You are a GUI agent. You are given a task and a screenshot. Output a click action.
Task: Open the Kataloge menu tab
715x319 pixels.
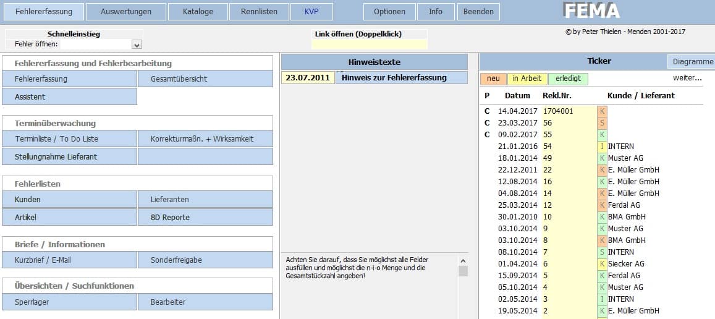(x=198, y=12)
